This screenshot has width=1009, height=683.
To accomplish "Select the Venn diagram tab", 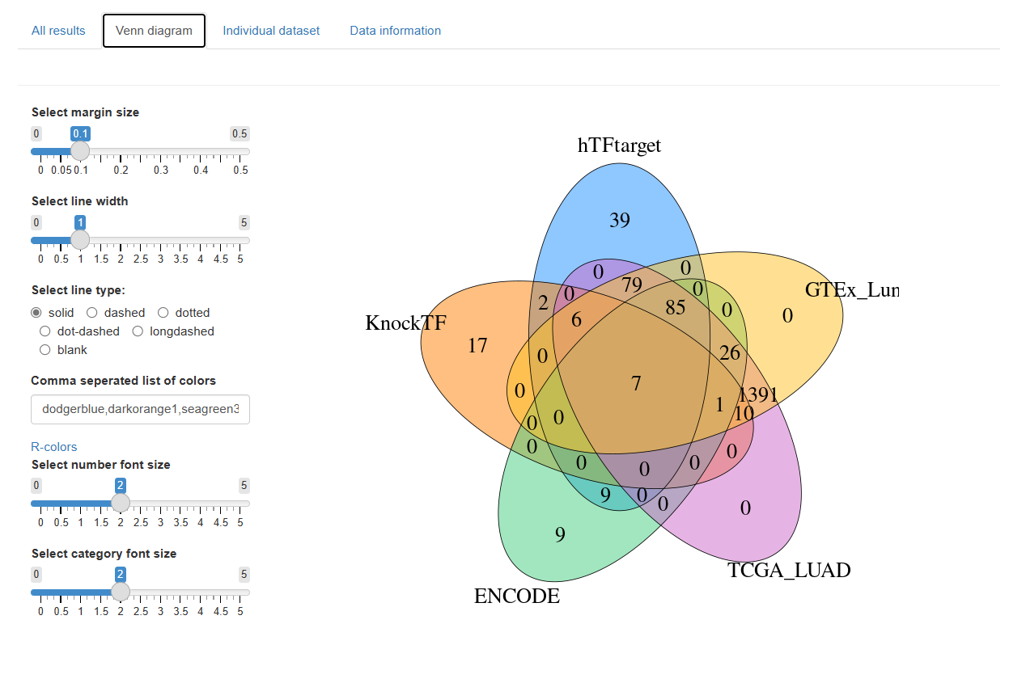I will click(x=154, y=31).
